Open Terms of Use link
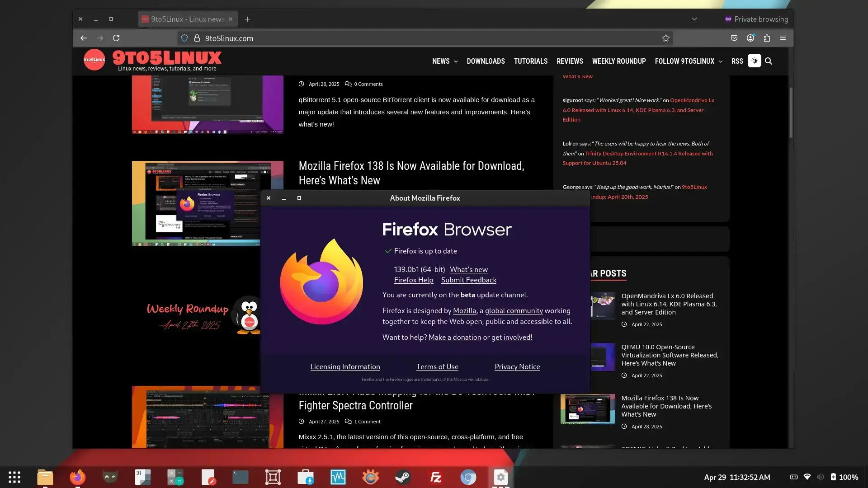 [437, 367]
